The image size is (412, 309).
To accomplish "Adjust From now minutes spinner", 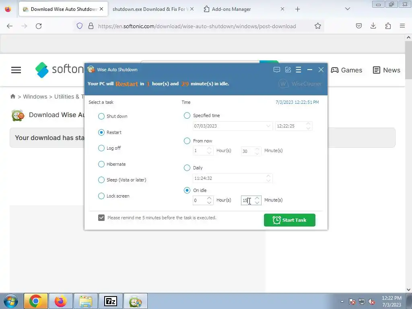I will pyautogui.click(x=257, y=151).
